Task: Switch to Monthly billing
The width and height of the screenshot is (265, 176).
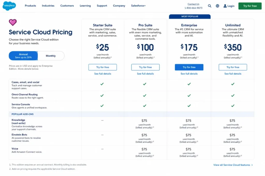Action: point(51,56)
